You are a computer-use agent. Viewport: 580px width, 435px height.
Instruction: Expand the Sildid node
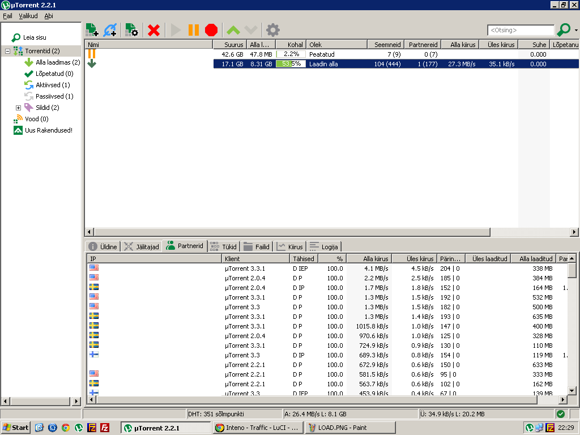pos(18,108)
